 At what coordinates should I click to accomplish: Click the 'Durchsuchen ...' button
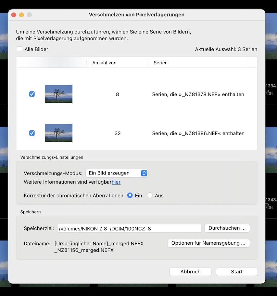tap(227, 228)
